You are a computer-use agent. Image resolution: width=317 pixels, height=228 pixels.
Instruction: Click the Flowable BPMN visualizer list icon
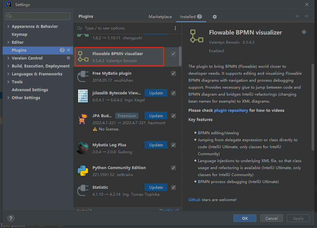(83, 56)
